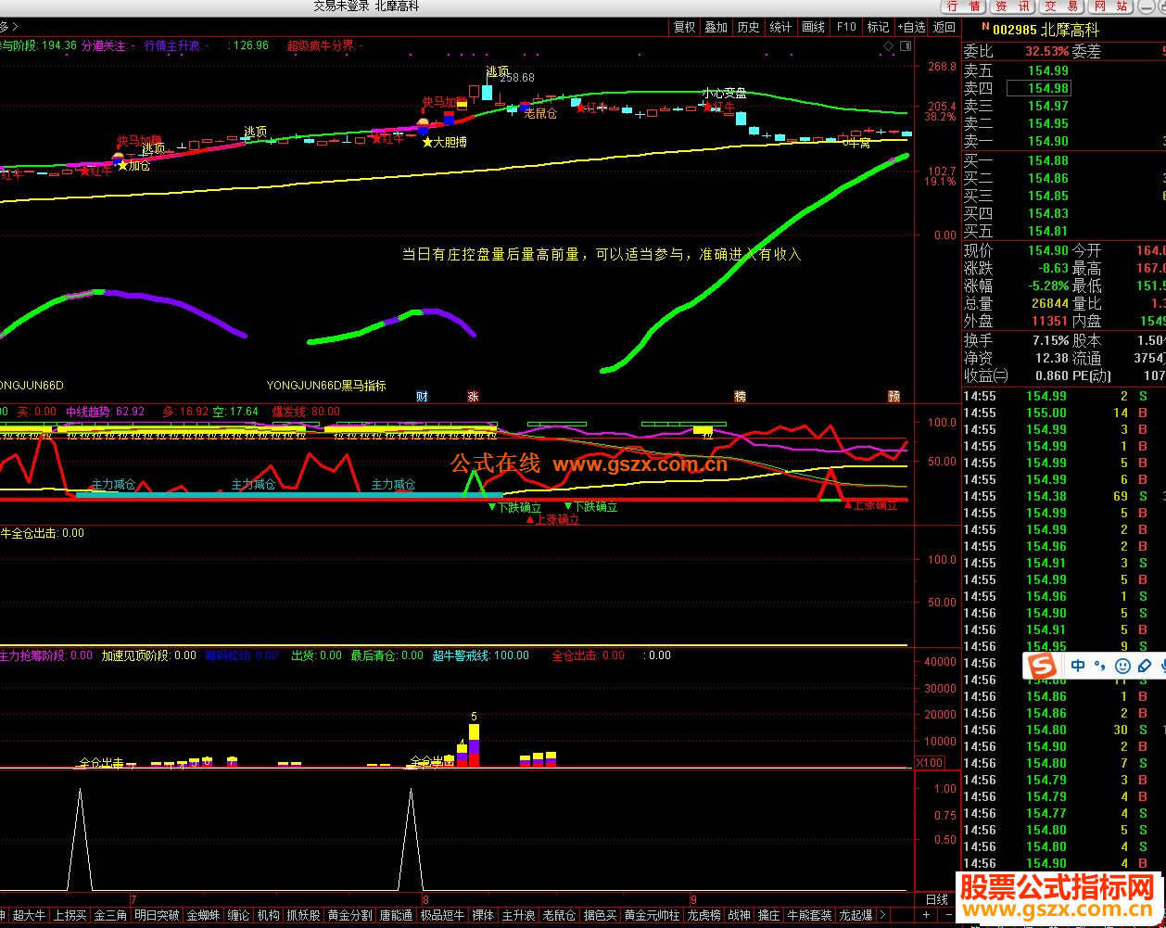1166x928 pixels.
Task: Add stock via +自选 button
Action: click(911, 27)
